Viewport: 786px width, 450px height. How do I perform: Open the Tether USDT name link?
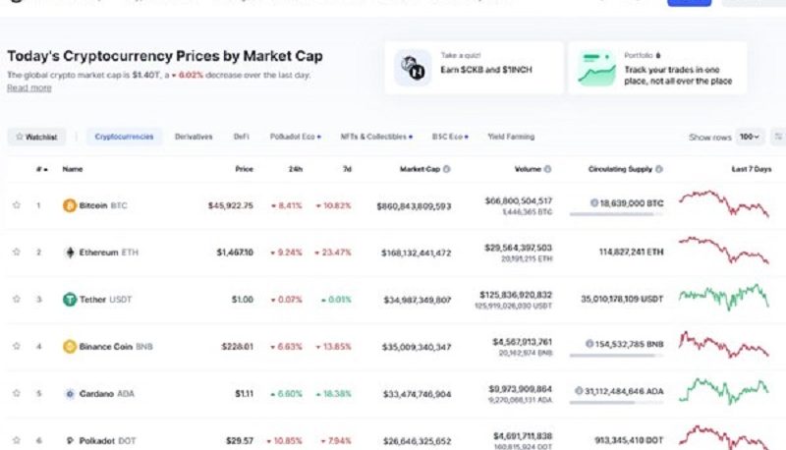pyautogui.click(x=105, y=299)
